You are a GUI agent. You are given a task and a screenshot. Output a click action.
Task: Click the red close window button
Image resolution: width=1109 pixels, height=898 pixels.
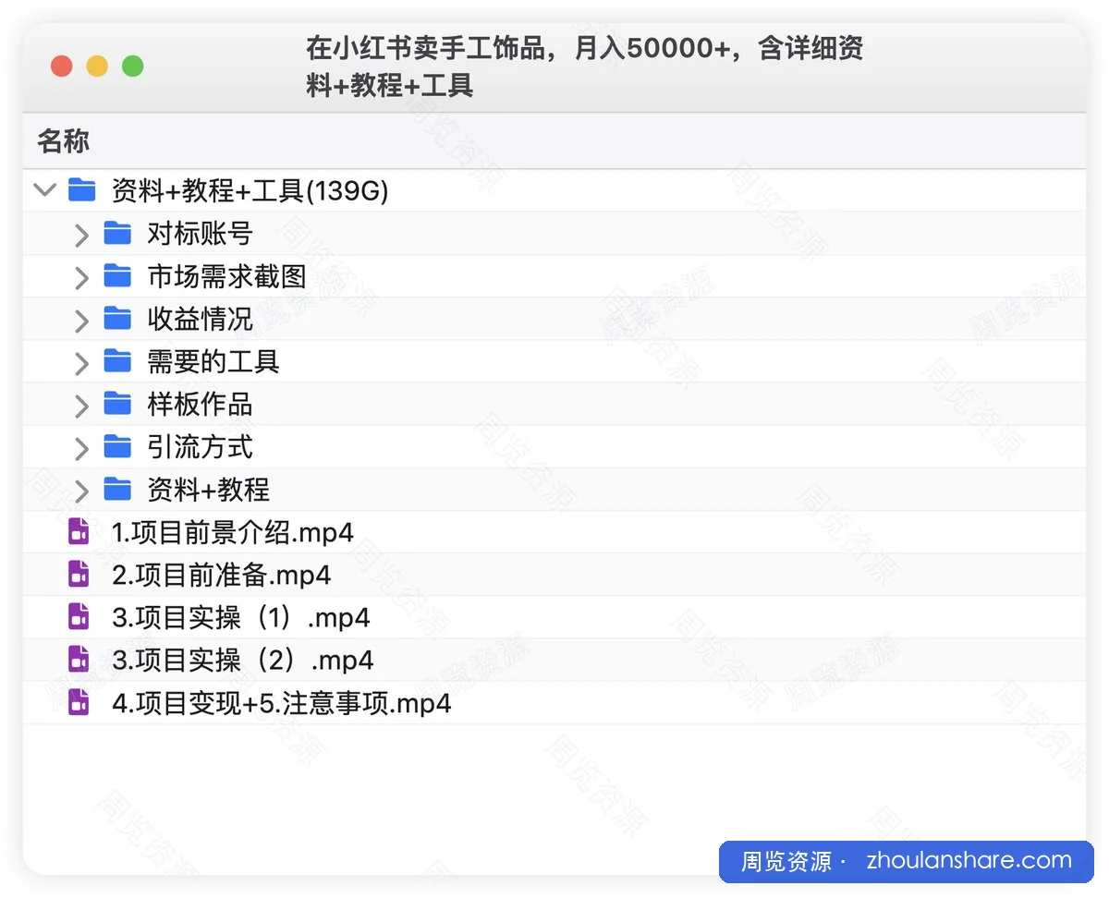(x=62, y=67)
